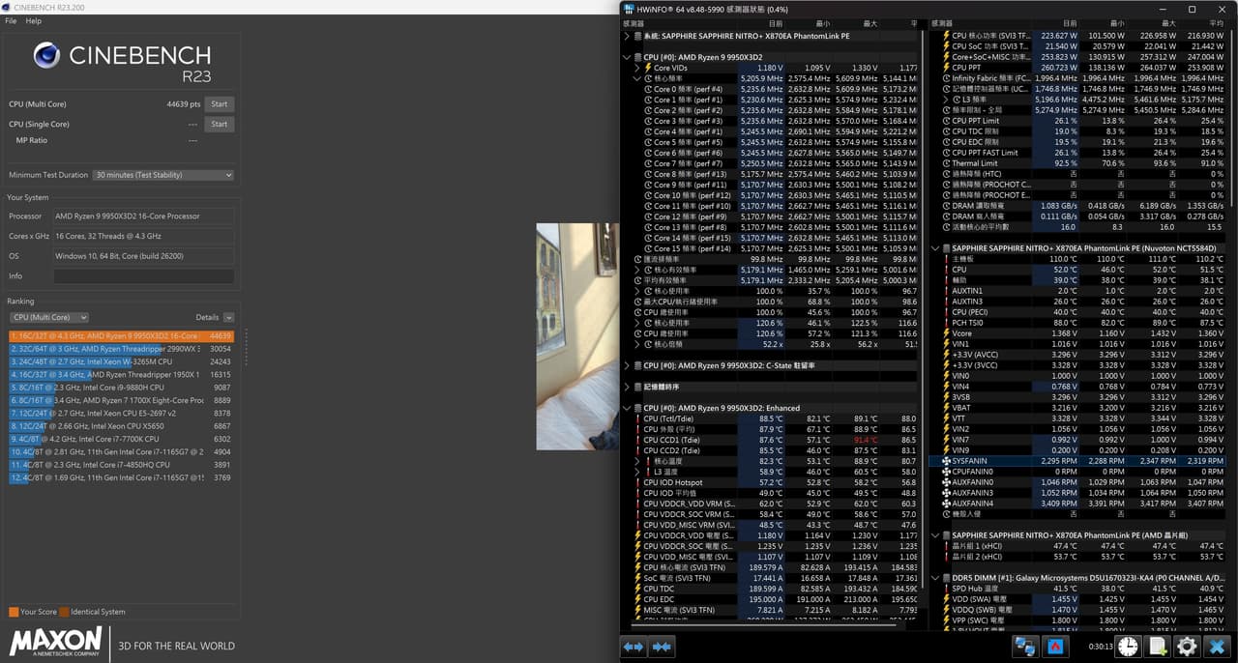Start the CPU Multi Core test
1238x663 pixels.
220,104
